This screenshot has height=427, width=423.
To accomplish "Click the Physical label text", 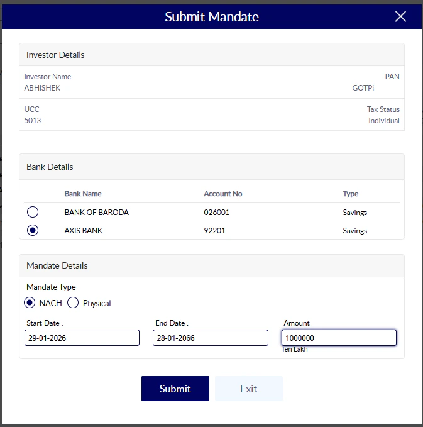I will (x=97, y=303).
